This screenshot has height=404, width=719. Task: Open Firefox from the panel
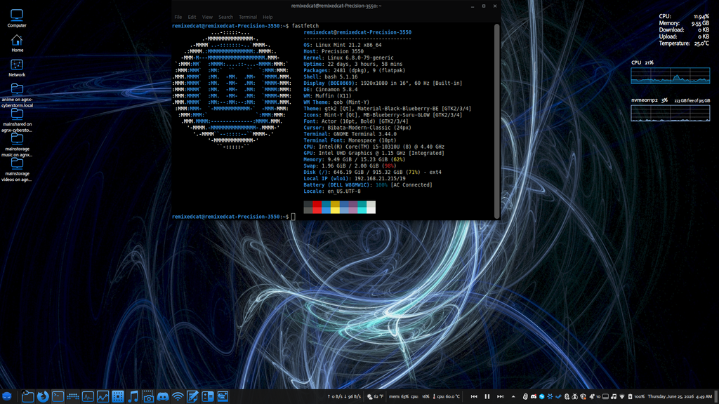(43, 396)
